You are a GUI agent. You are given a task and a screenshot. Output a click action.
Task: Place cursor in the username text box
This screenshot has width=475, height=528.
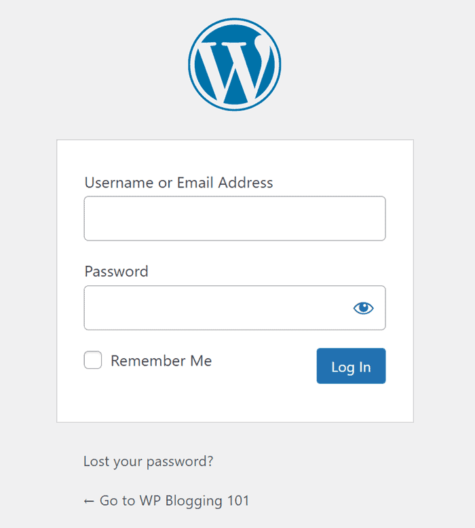coord(235,219)
